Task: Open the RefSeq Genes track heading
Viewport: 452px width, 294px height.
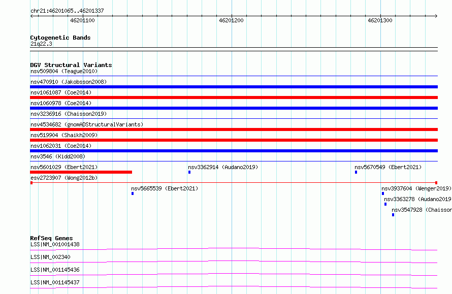Action: click(51, 238)
